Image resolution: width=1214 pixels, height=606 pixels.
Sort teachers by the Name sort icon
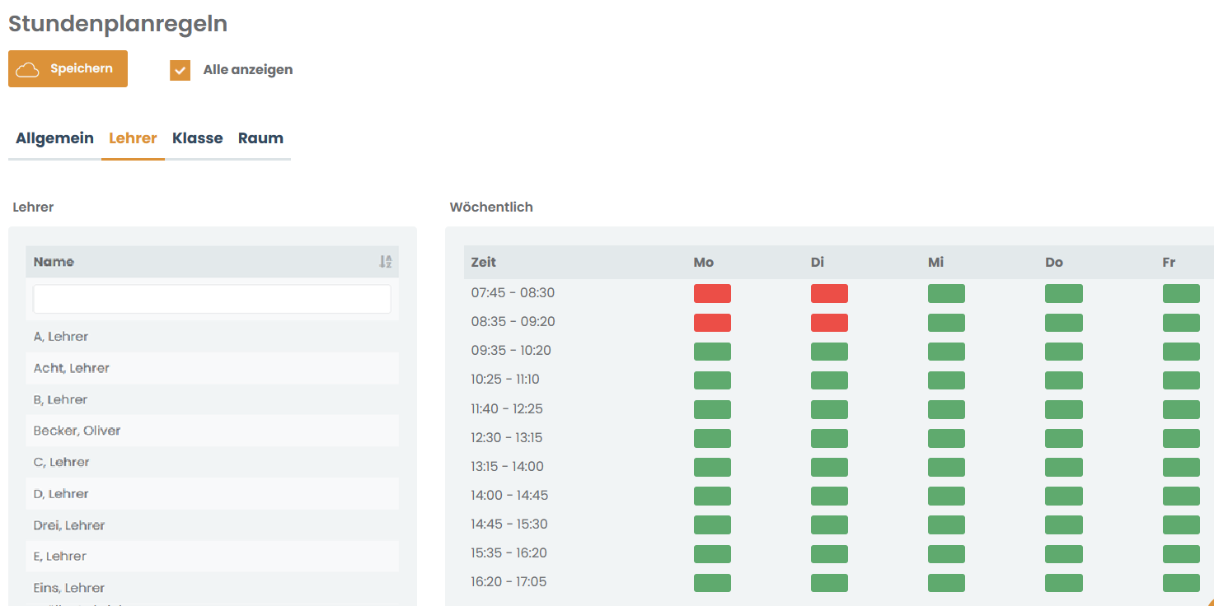[385, 262]
